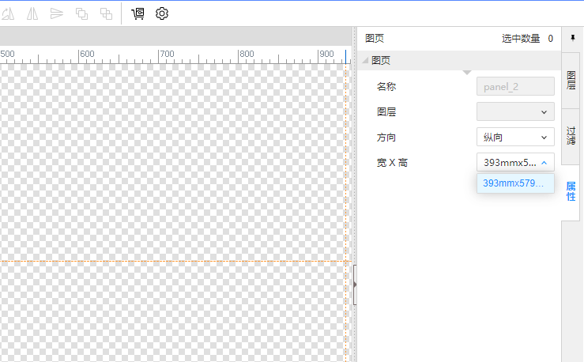
Task: Click the 名称 label
Action: click(386, 87)
